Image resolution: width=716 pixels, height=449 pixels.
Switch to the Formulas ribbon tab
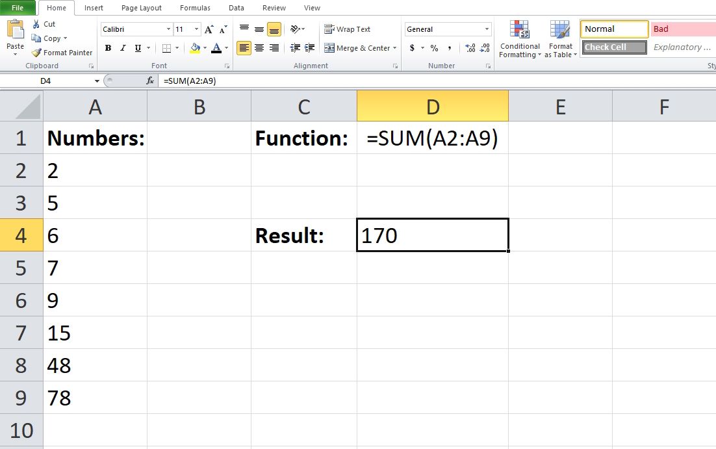pos(194,8)
